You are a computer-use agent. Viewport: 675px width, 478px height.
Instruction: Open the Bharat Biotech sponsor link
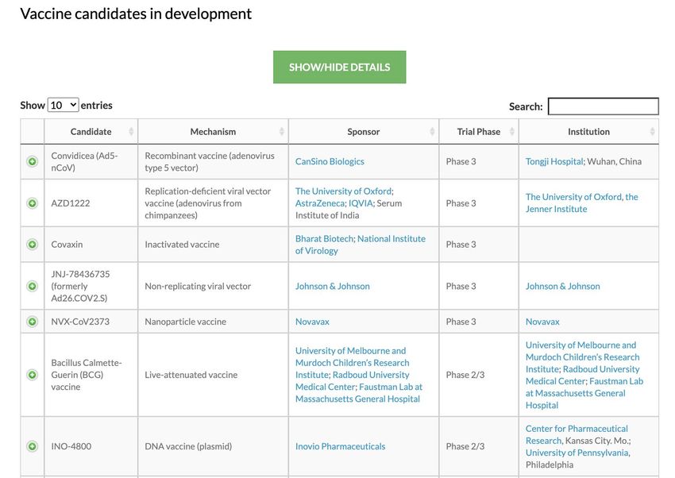(324, 239)
